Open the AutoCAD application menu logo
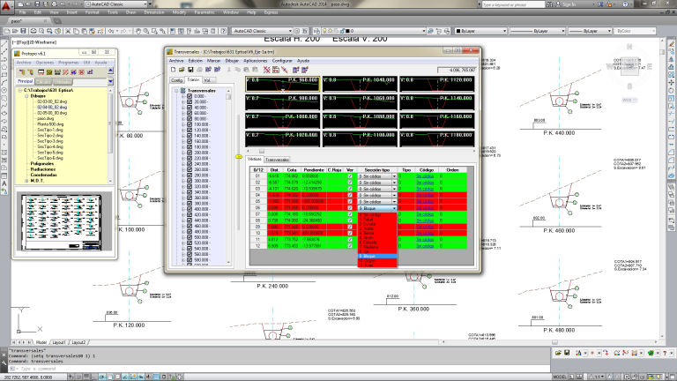 7,6
